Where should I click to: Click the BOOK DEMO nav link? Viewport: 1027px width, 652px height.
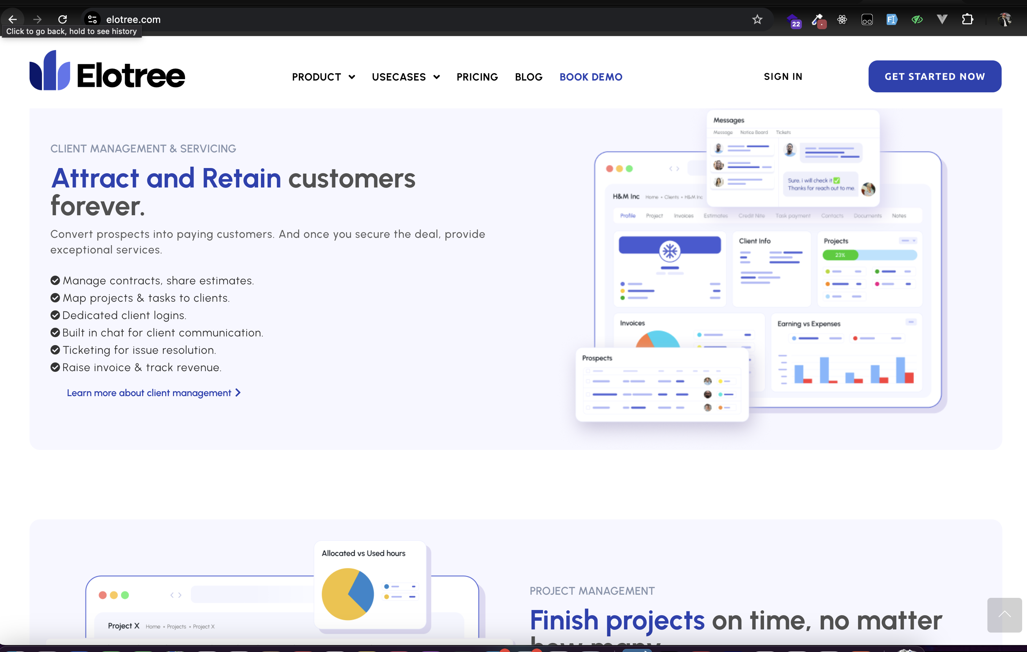tap(591, 77)
